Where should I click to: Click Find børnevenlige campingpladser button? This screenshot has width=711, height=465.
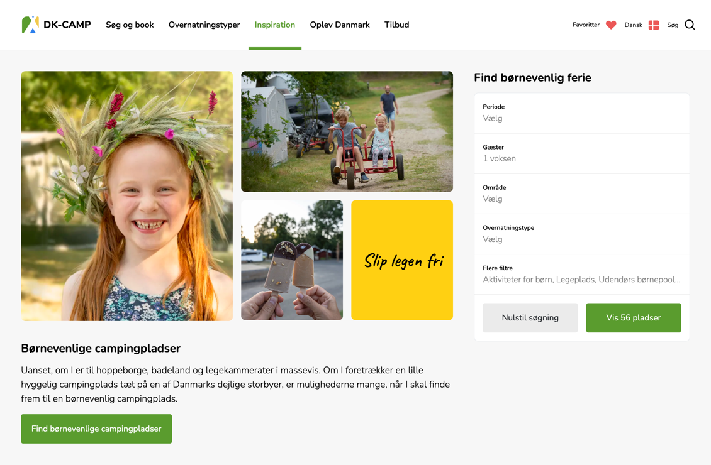tap(97, 429)
